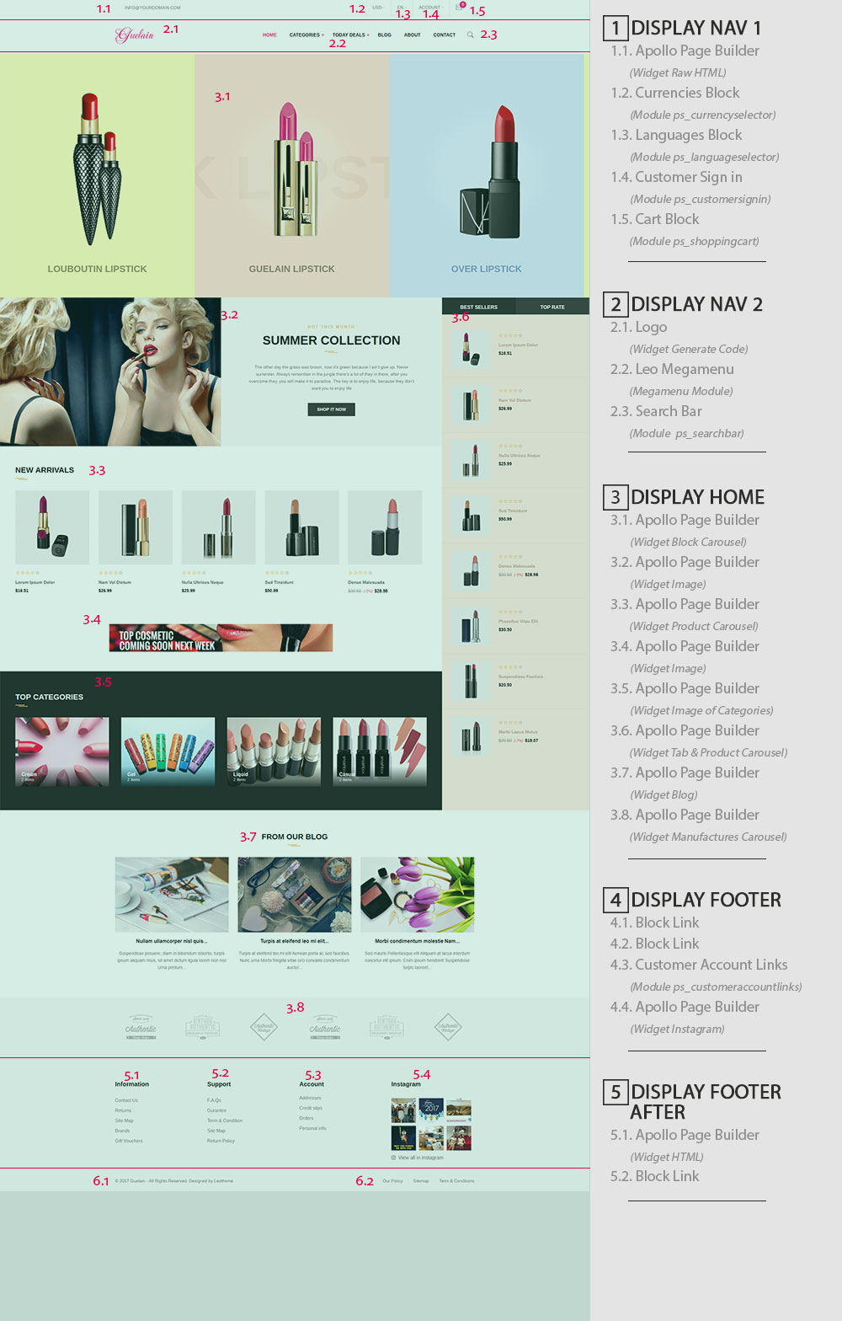Viewport: 842px width, 1321px height.
Task: Go to the Home menu item
Action: (269, 35)
